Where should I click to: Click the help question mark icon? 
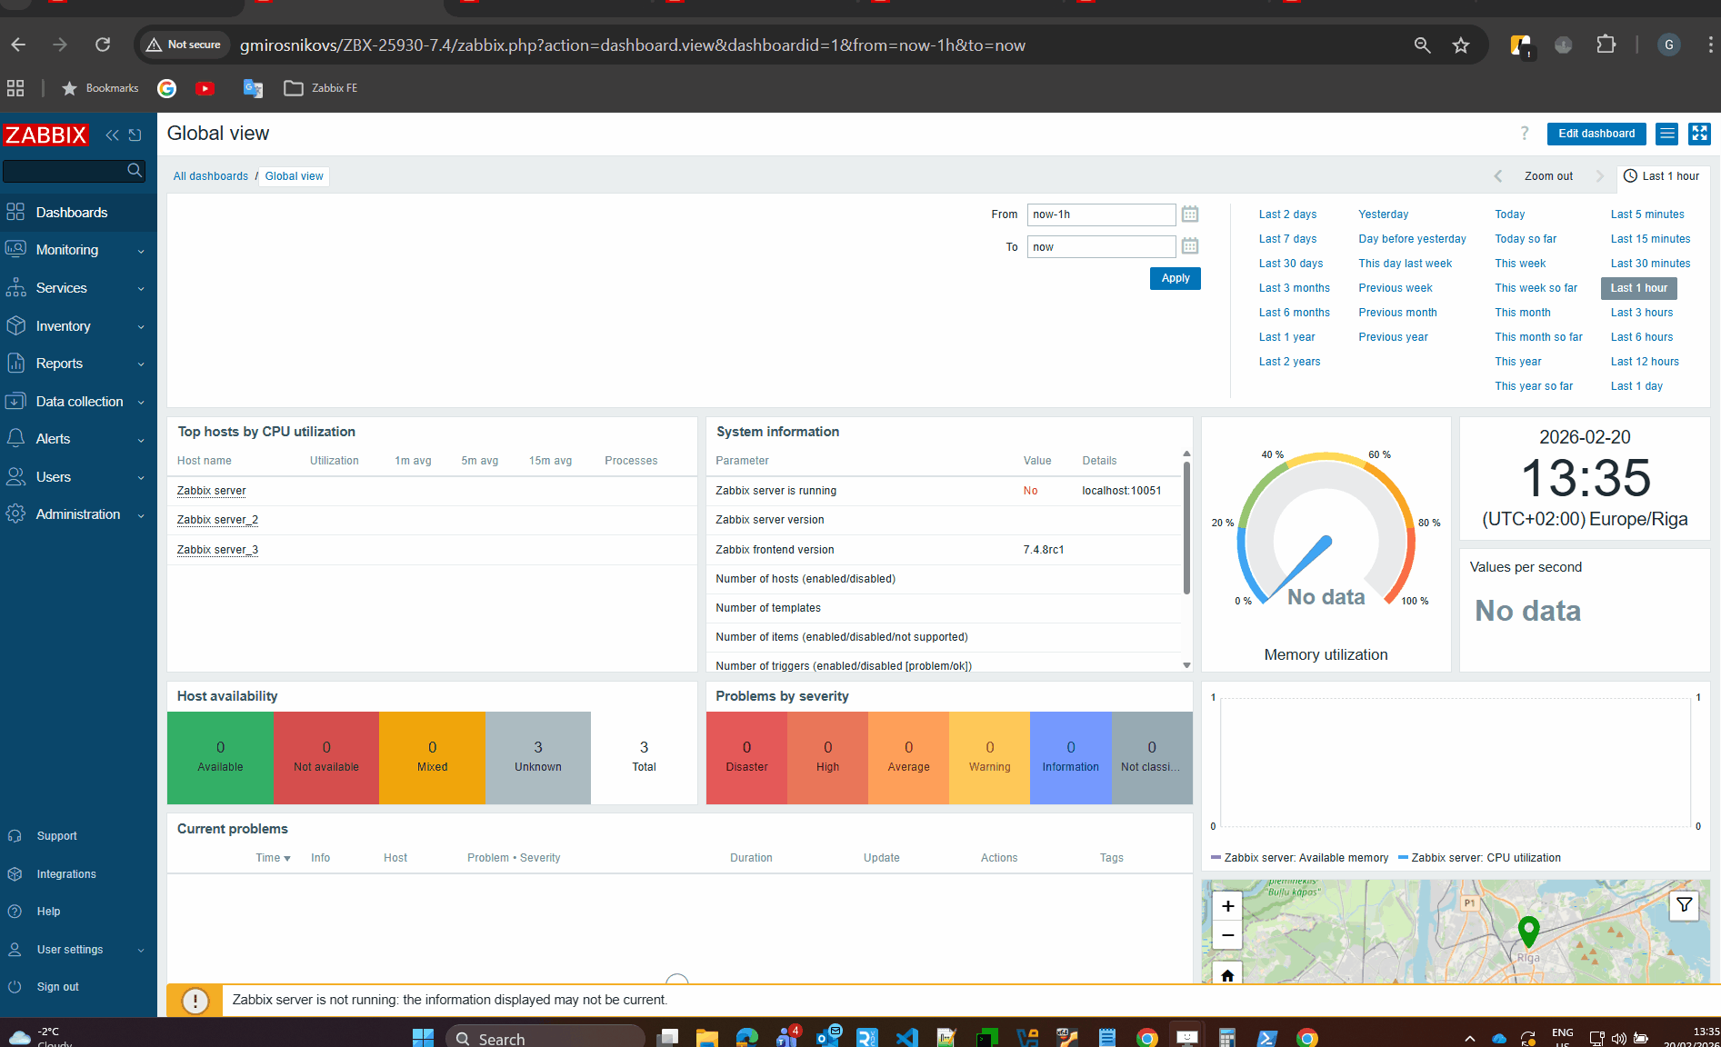[1525, 134]
